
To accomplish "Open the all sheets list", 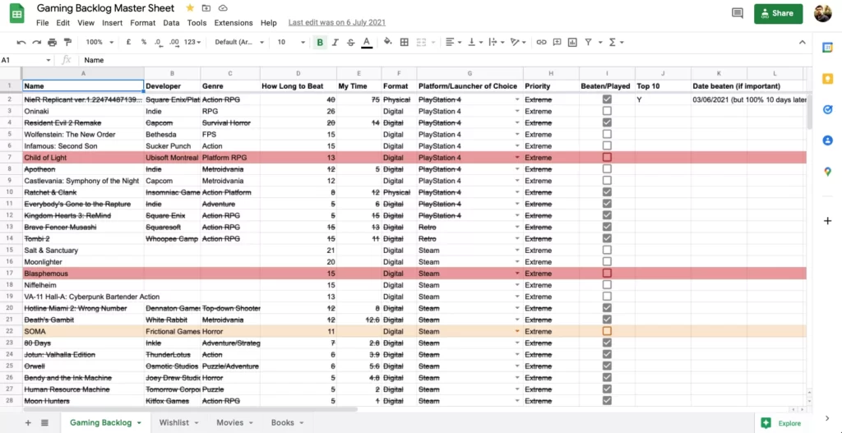I will point(44,423).
